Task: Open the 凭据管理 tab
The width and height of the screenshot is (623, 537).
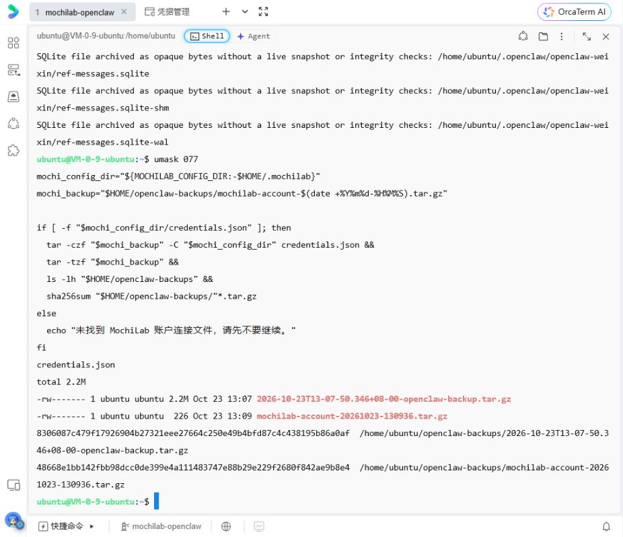Action: 168,12
